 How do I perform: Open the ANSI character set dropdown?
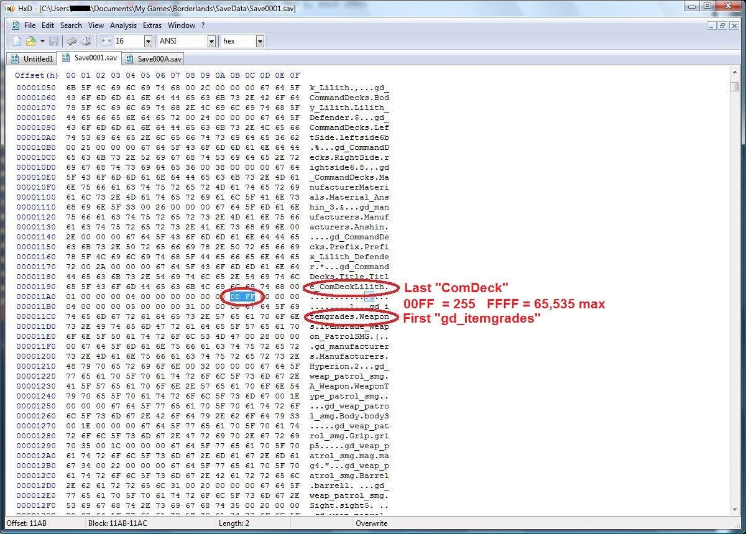[211, 41]
